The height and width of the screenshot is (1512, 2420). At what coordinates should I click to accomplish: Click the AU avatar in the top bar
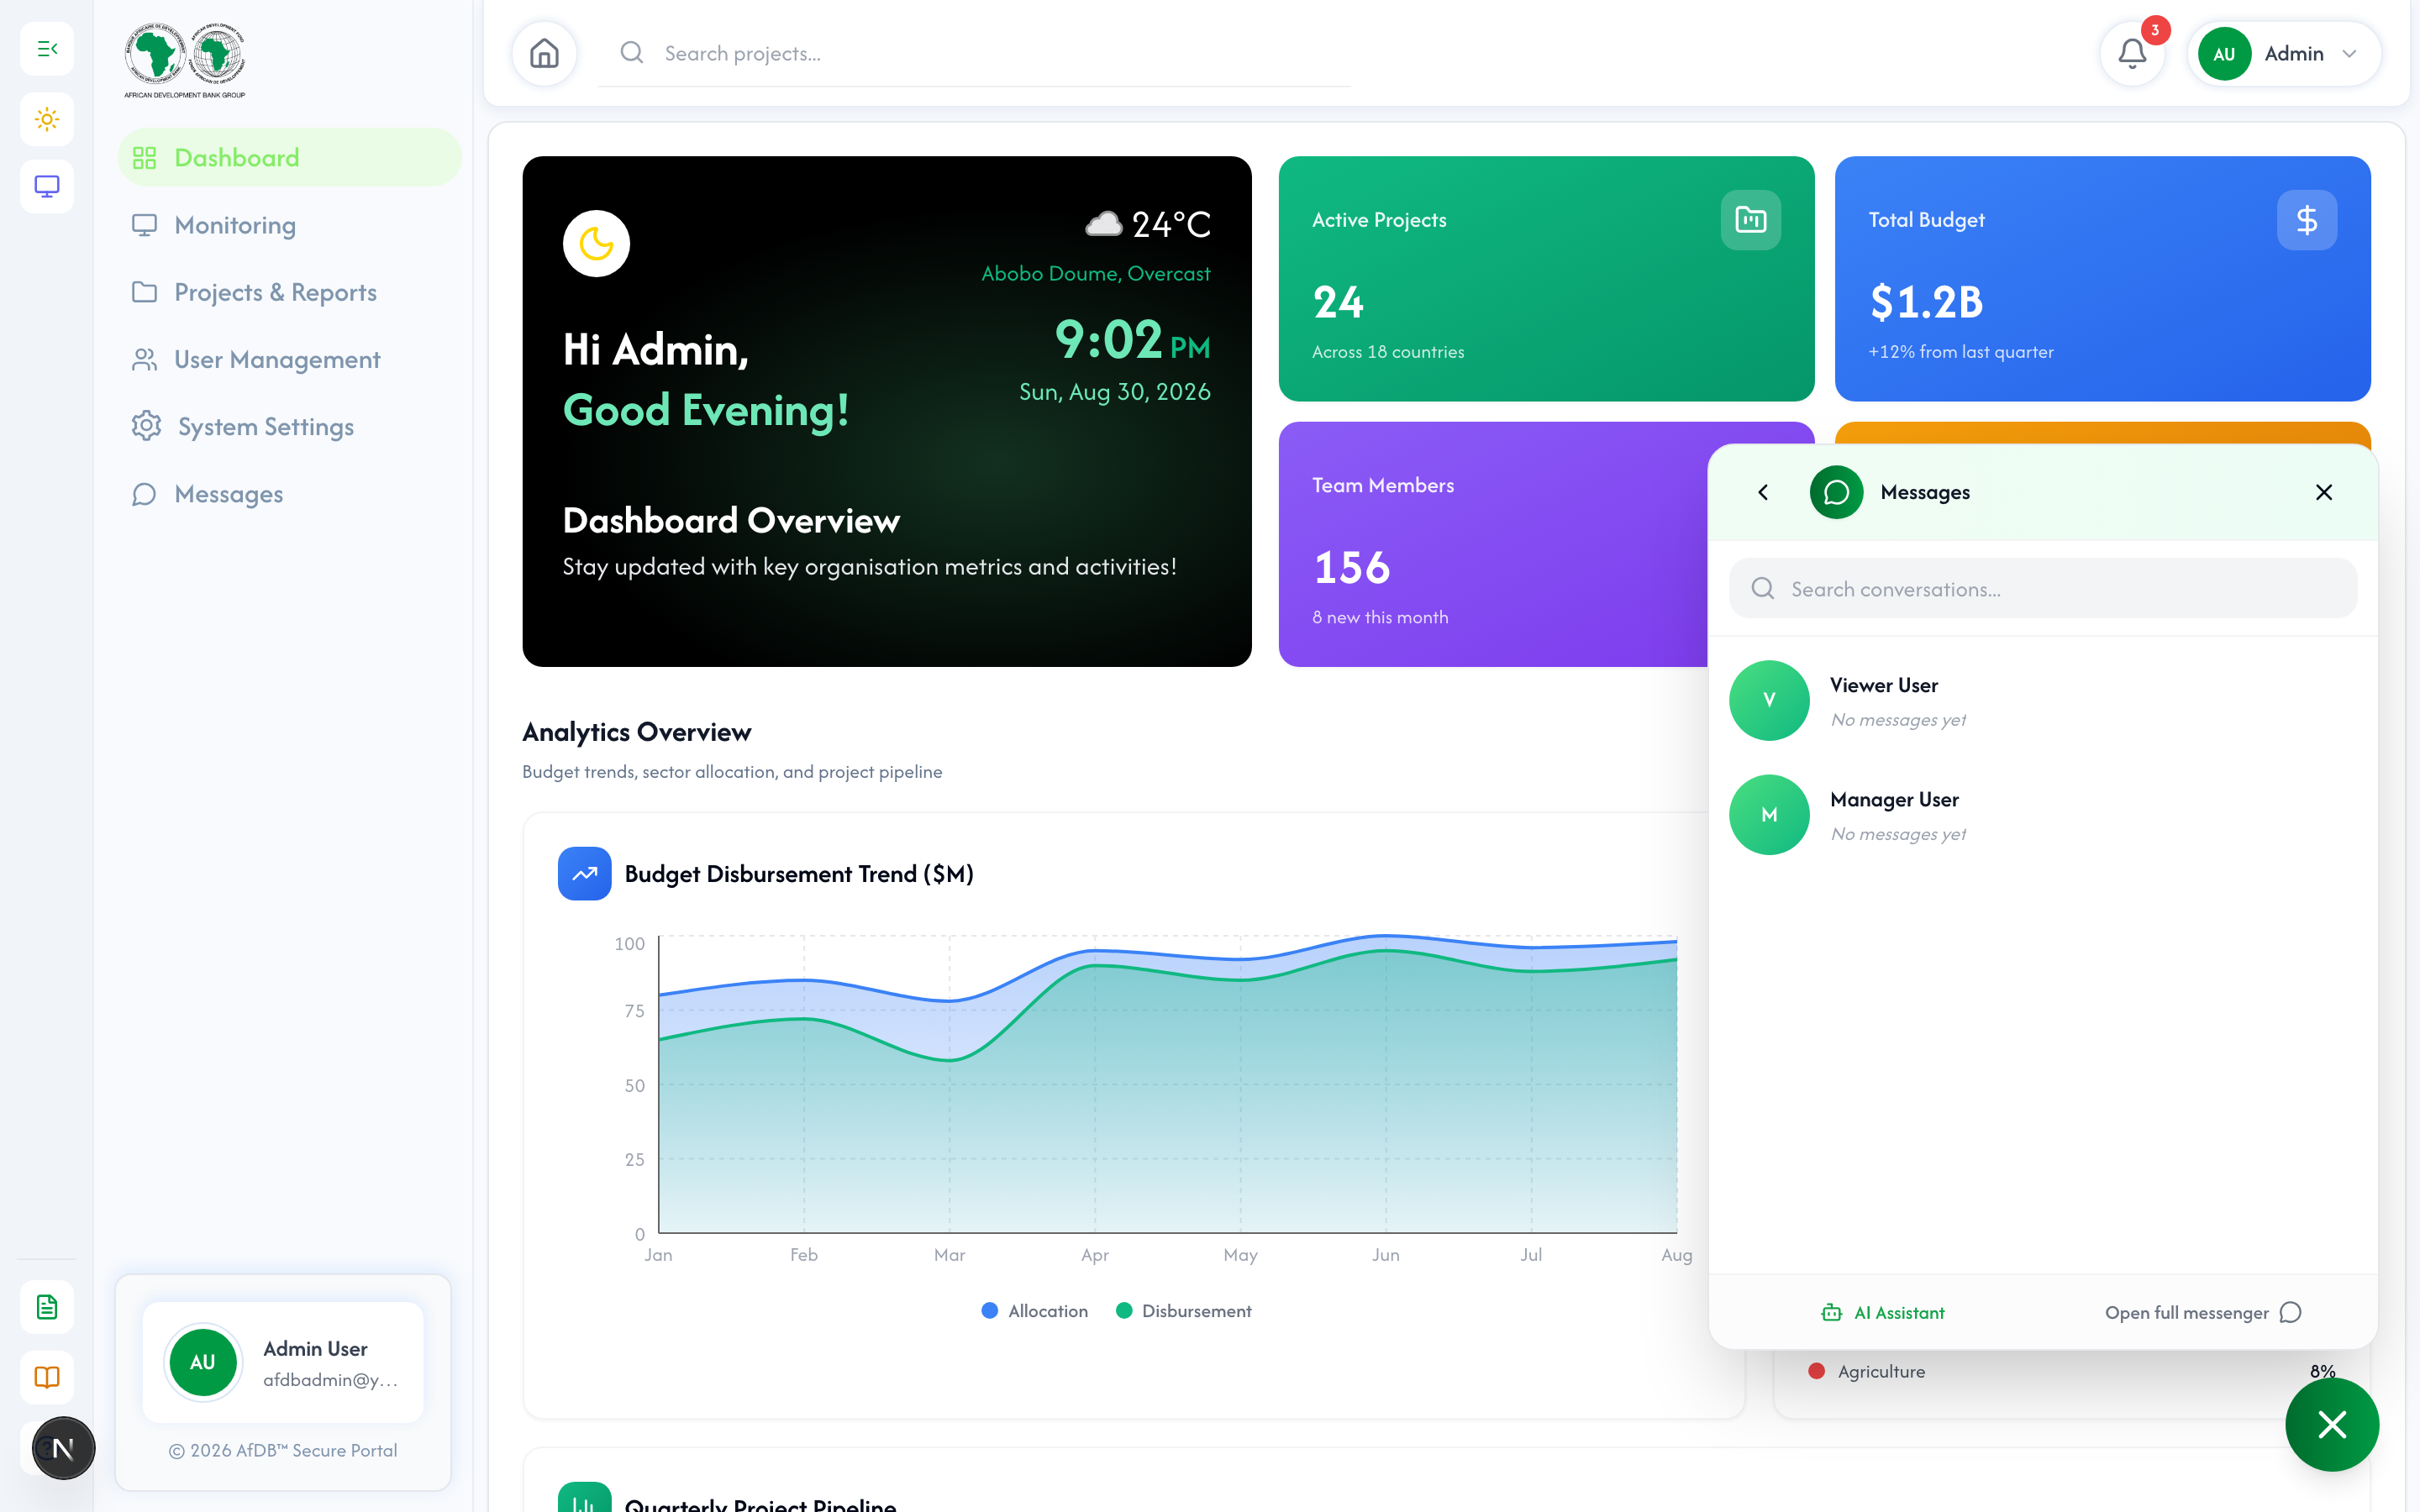[x=2223, y=54]
